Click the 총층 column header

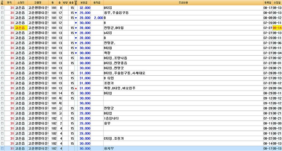click(71, 2)
